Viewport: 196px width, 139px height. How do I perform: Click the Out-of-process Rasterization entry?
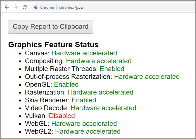102,77
